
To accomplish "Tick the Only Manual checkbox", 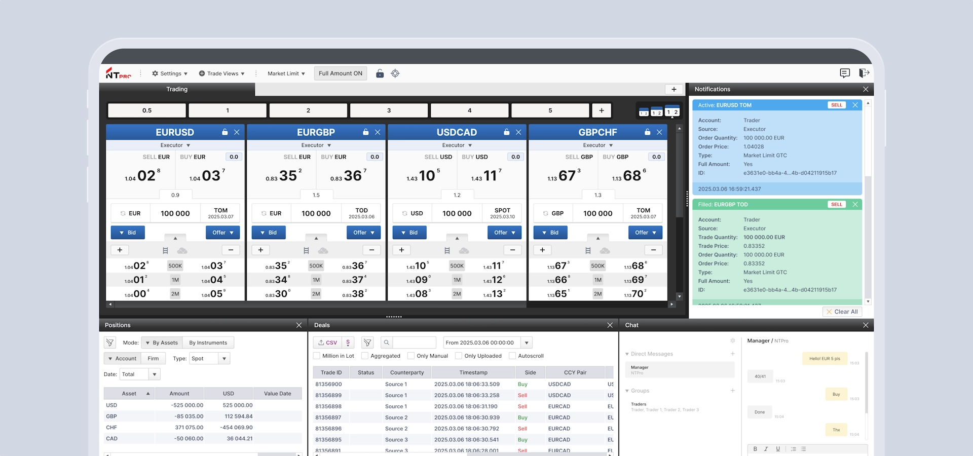I will pyautogui.click(x=411, y=356).
